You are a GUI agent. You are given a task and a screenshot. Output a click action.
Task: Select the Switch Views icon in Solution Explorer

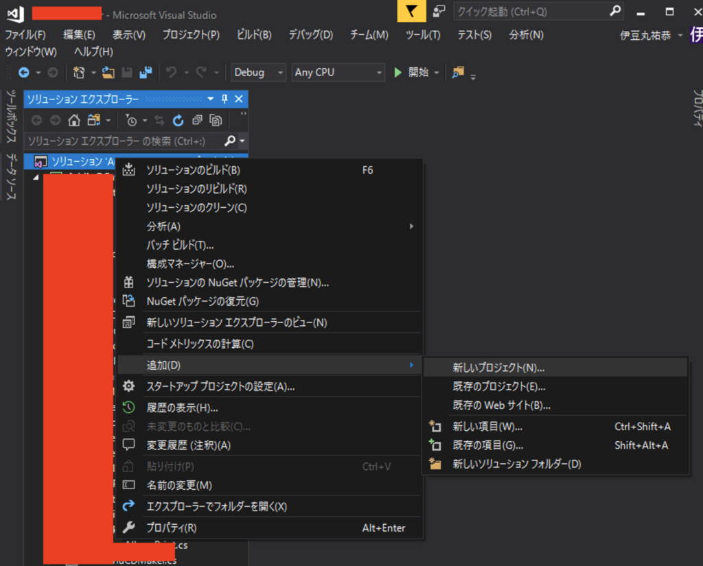[94, 120]
